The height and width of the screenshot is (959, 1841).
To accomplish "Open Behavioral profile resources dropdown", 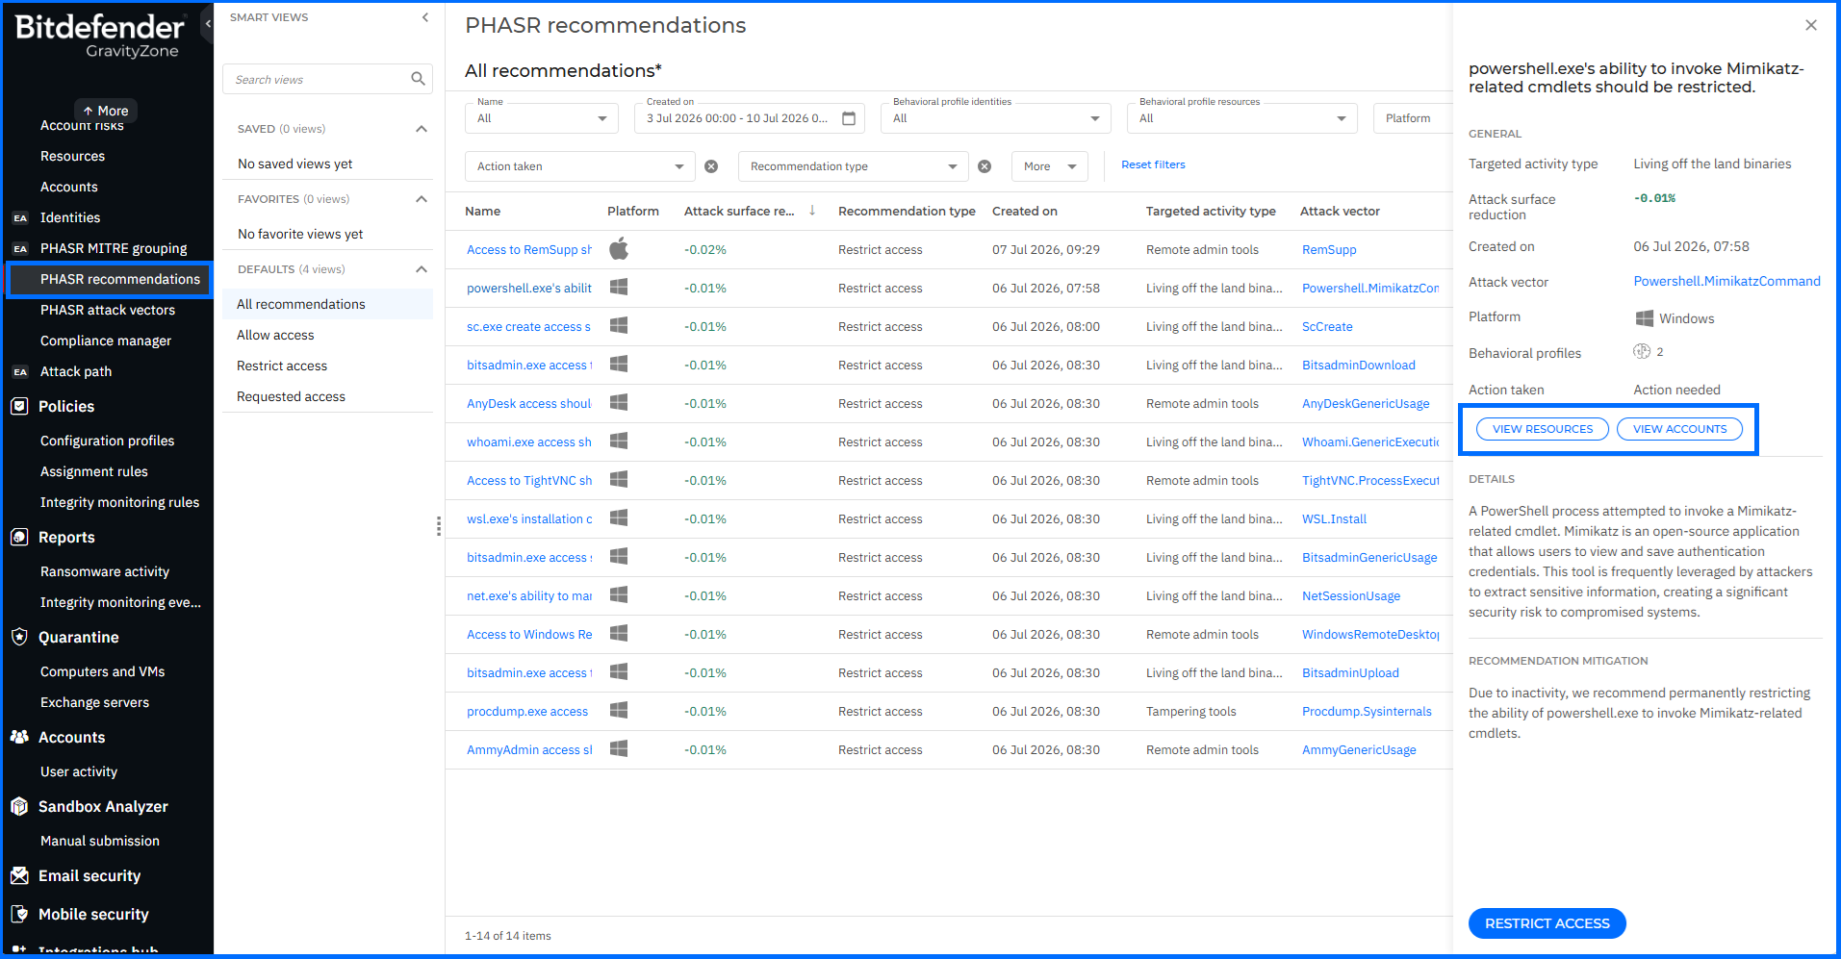I will [x=1242, y=117].
